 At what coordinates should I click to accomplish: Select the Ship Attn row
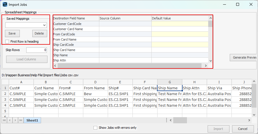point(131,60)
